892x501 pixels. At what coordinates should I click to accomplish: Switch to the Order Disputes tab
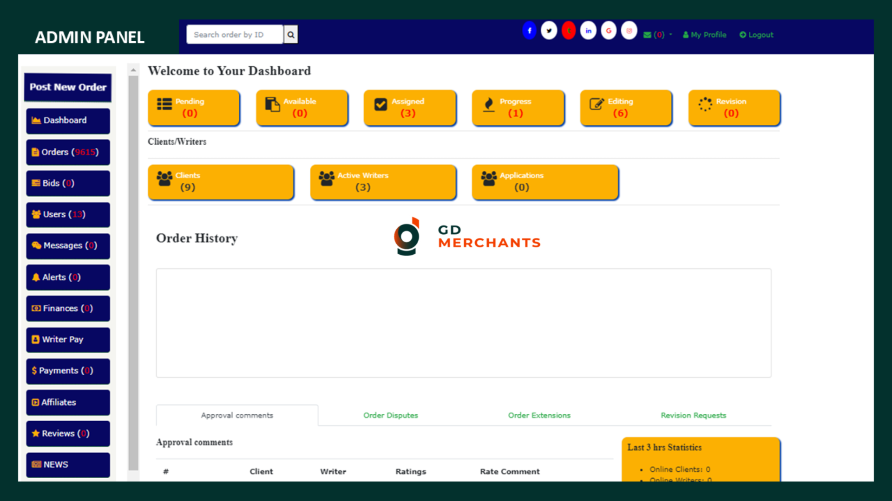click(x=390, y=415)
